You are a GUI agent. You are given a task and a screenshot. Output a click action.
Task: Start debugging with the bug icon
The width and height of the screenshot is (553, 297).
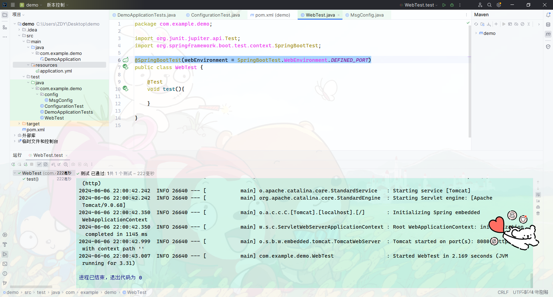point(452,5)
